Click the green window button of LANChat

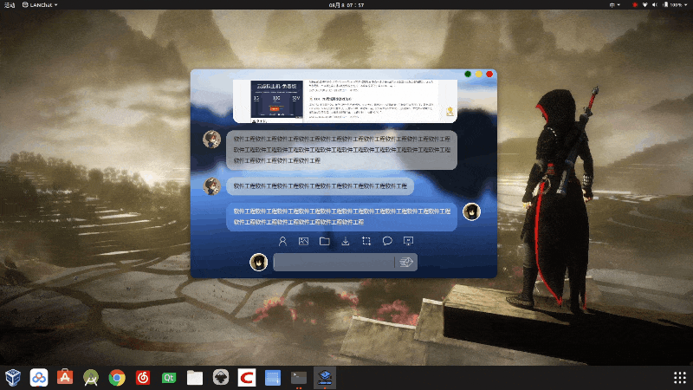[468, 74]
